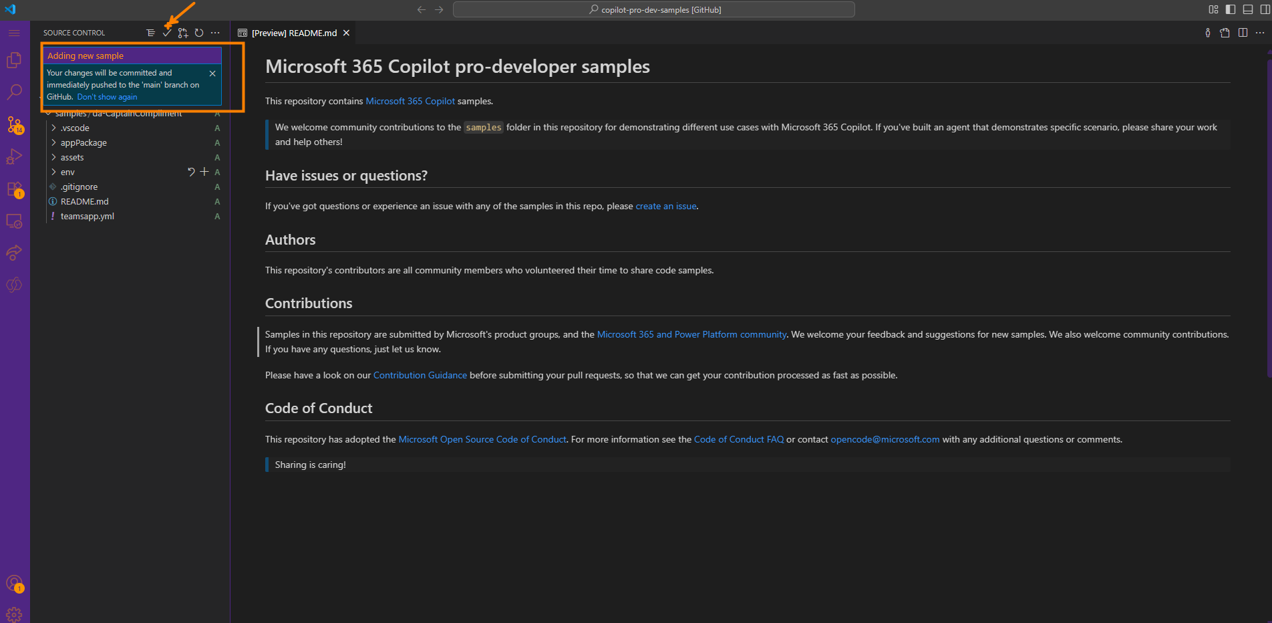The height and width of the screenshot is (623, 1272).
Task: Select the [Preview] README.md tab
Action: [x=294, y=33]
